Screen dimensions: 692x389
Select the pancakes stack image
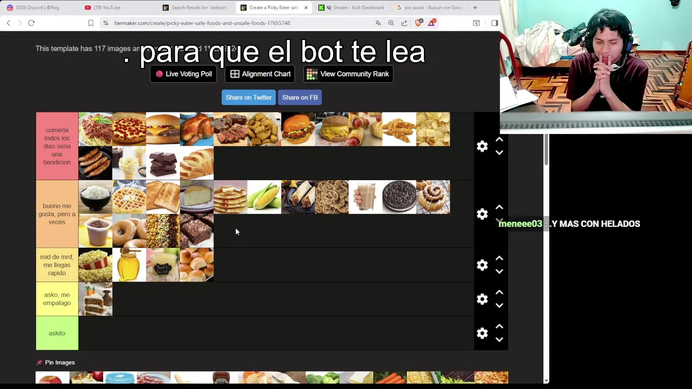point(230,197)
